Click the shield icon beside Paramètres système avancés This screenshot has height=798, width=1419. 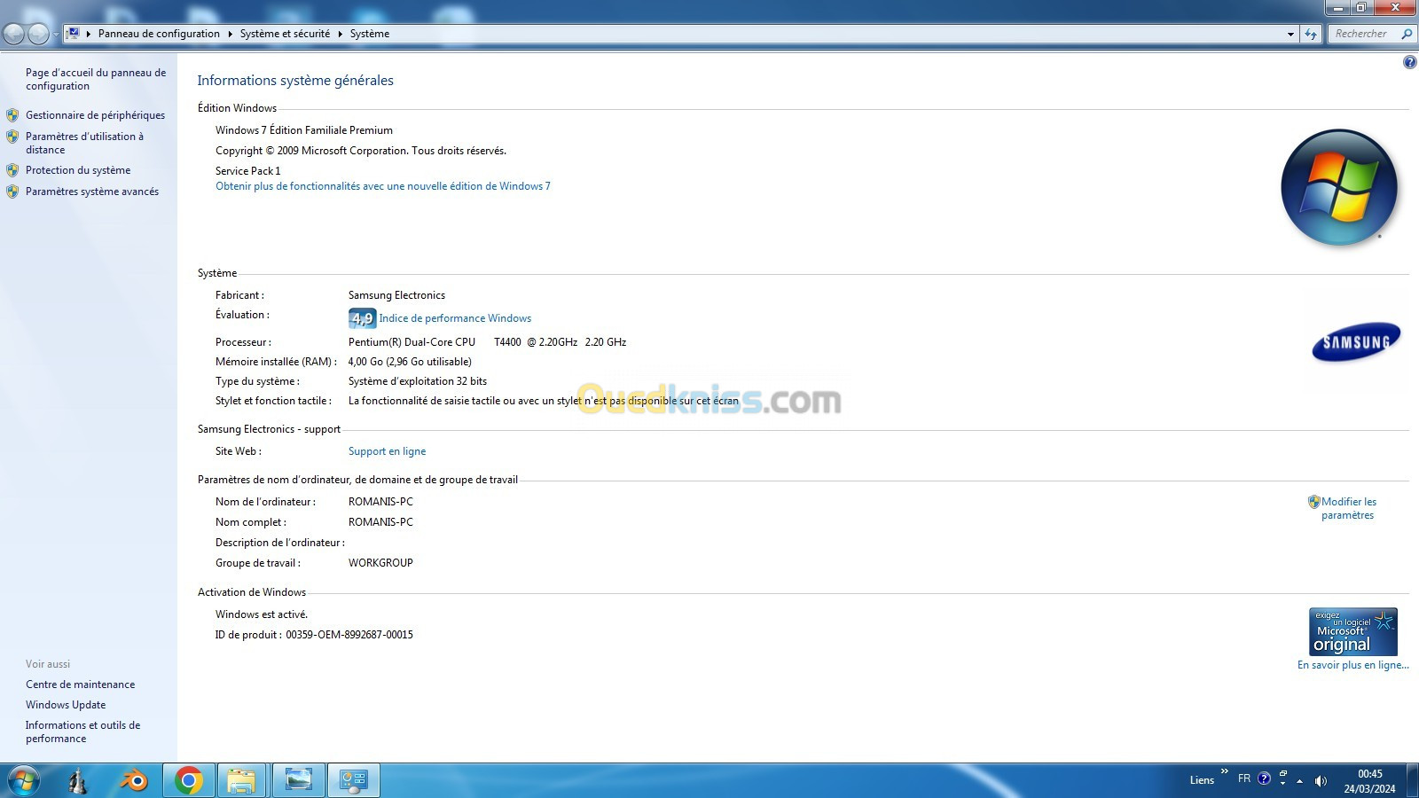(12, 192)
